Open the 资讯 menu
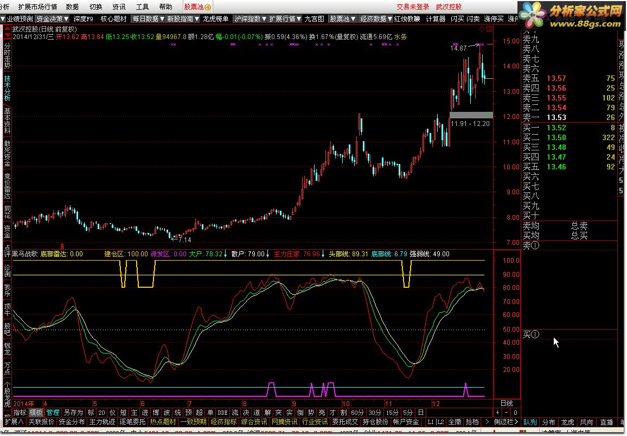Image resolution: width=627 pixels, height=436 pixels. coord(119,7)
